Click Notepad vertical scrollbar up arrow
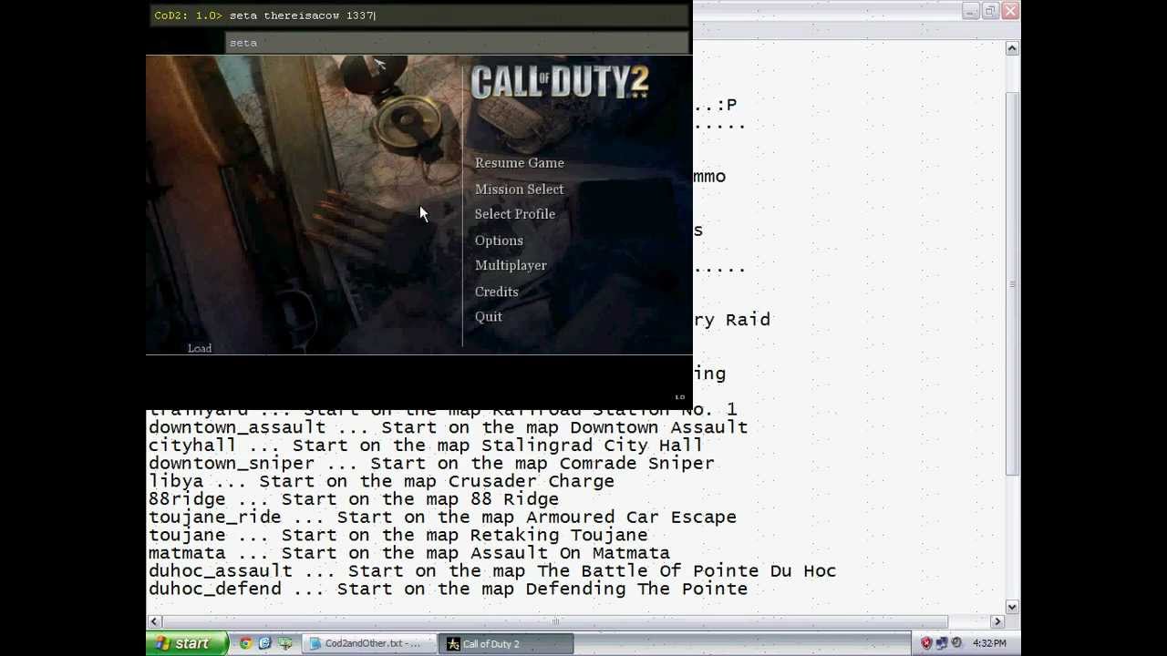This screenshot has height=656, width=1167. (1012, 48)
